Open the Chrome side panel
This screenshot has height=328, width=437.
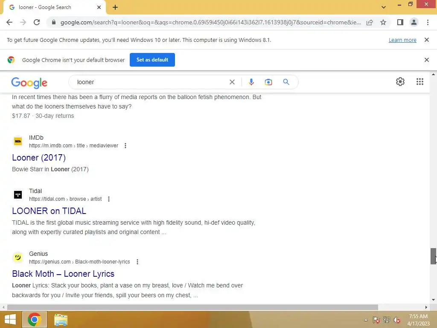tap(400, 22)
